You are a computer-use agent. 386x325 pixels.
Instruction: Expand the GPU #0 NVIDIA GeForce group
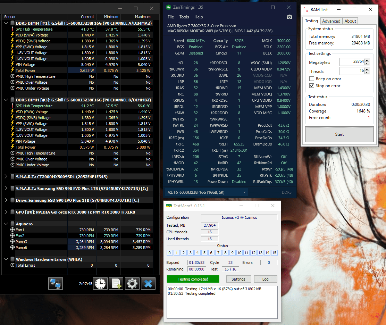coord(6,212)
